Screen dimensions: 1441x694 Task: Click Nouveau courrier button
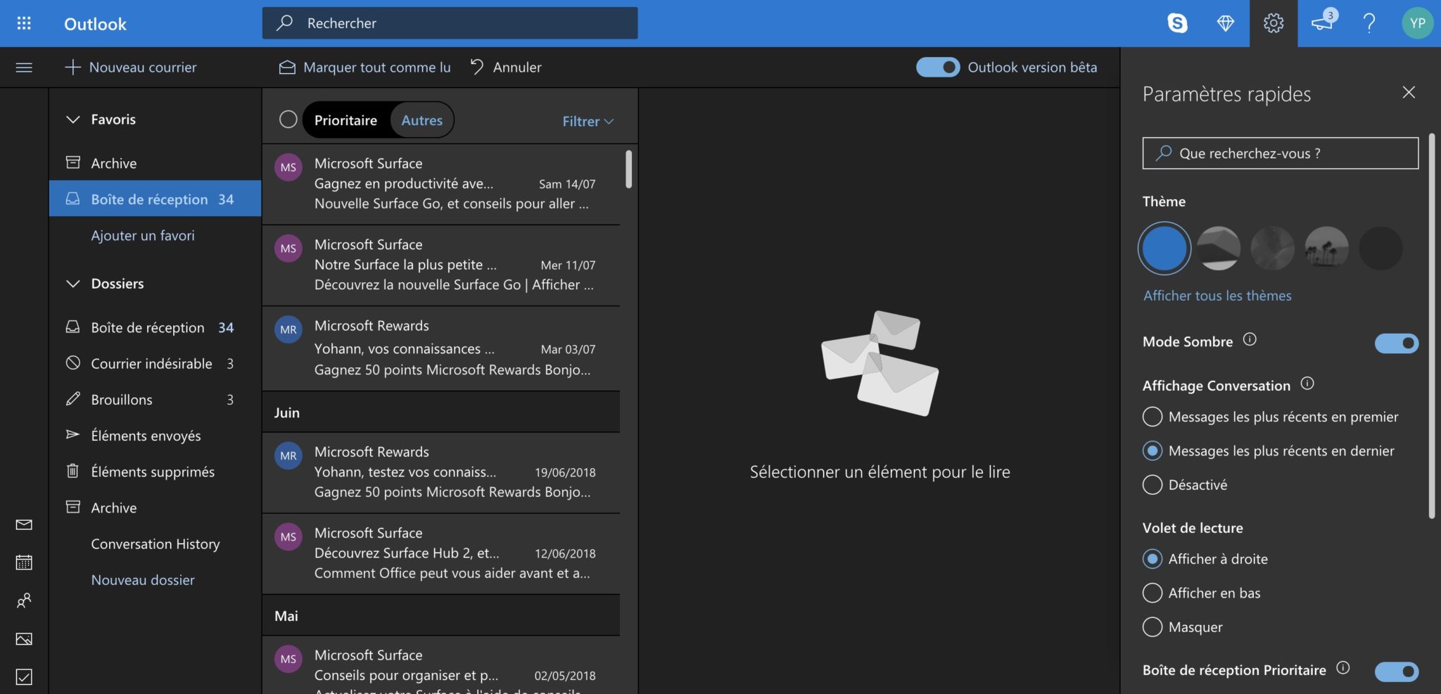(x=131, y=68)
